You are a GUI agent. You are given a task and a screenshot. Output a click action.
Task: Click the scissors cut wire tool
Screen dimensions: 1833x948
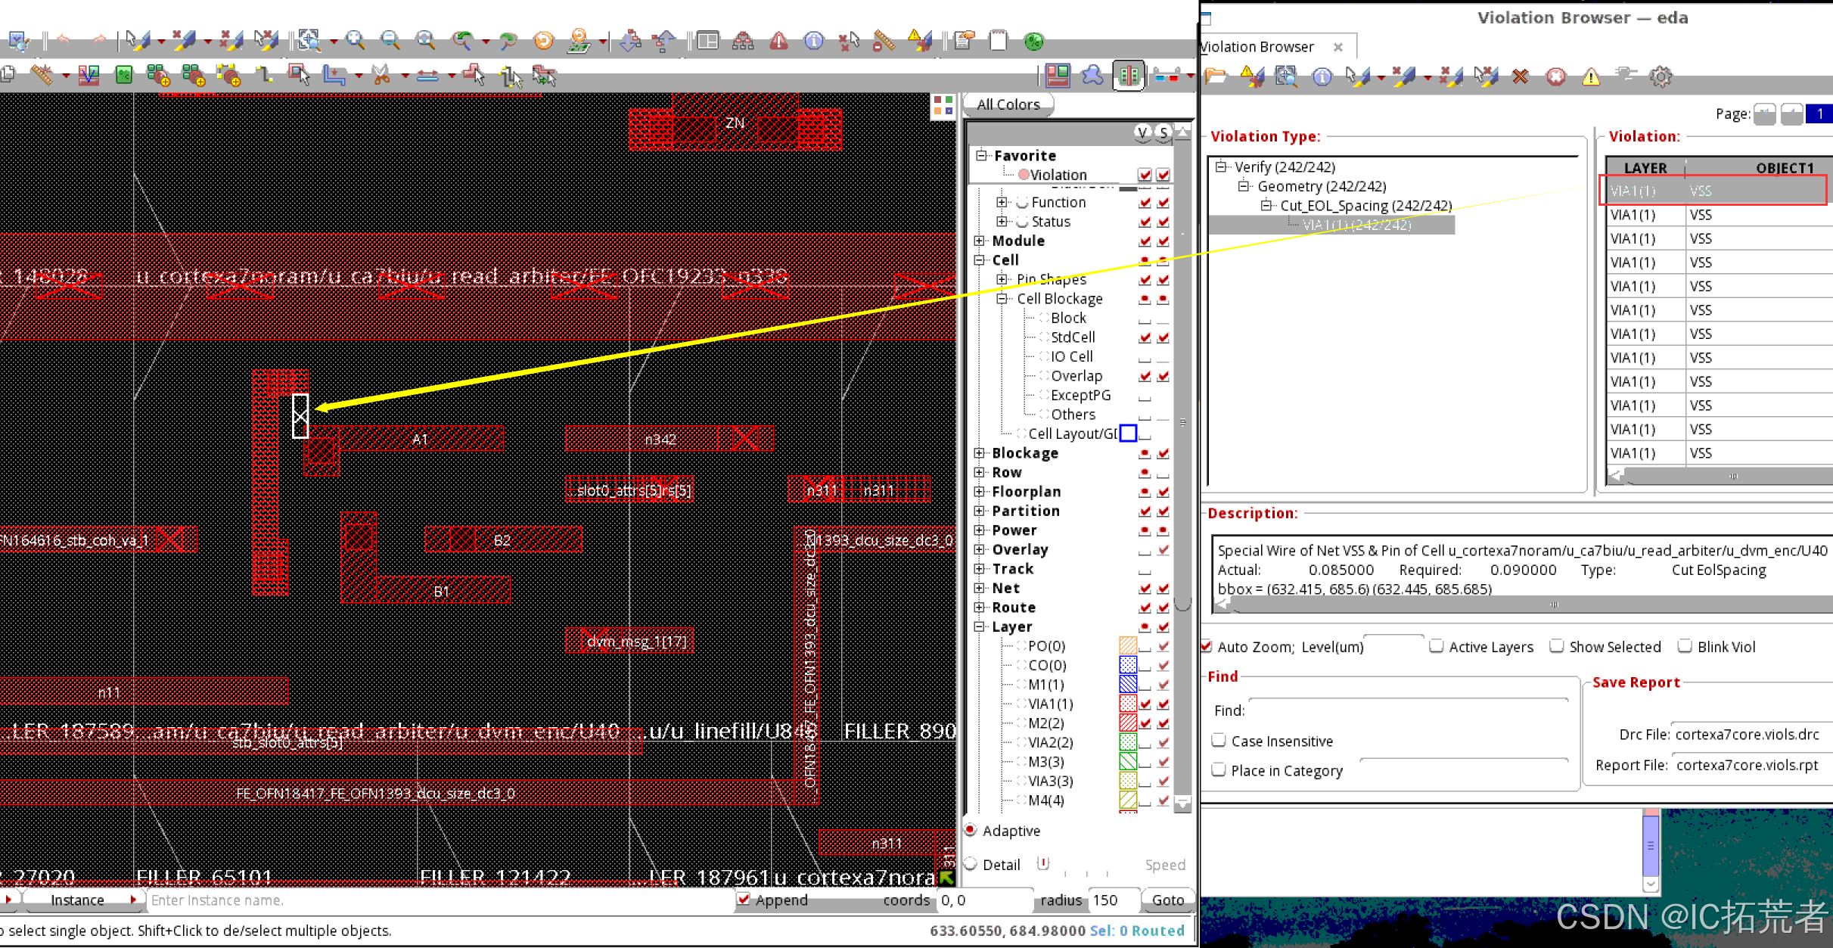tap(381, 75)
